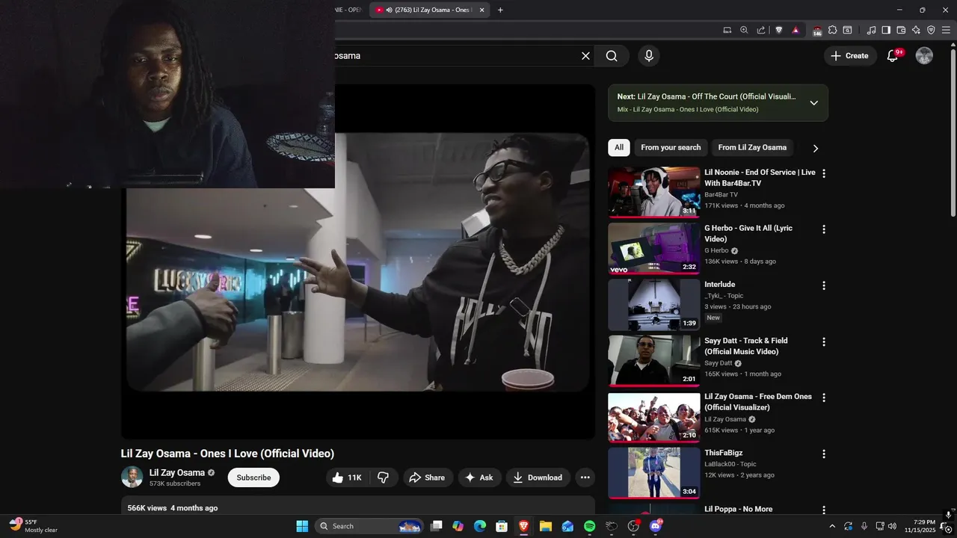Like the video with thumbs up
Viewport: 957px width, 538px height.
coord(347,477)
